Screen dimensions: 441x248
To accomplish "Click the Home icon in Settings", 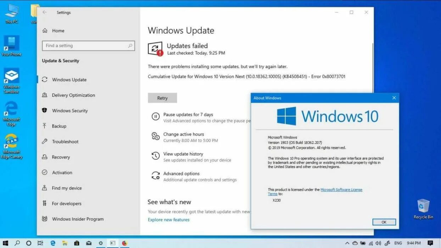I will 45,31.
